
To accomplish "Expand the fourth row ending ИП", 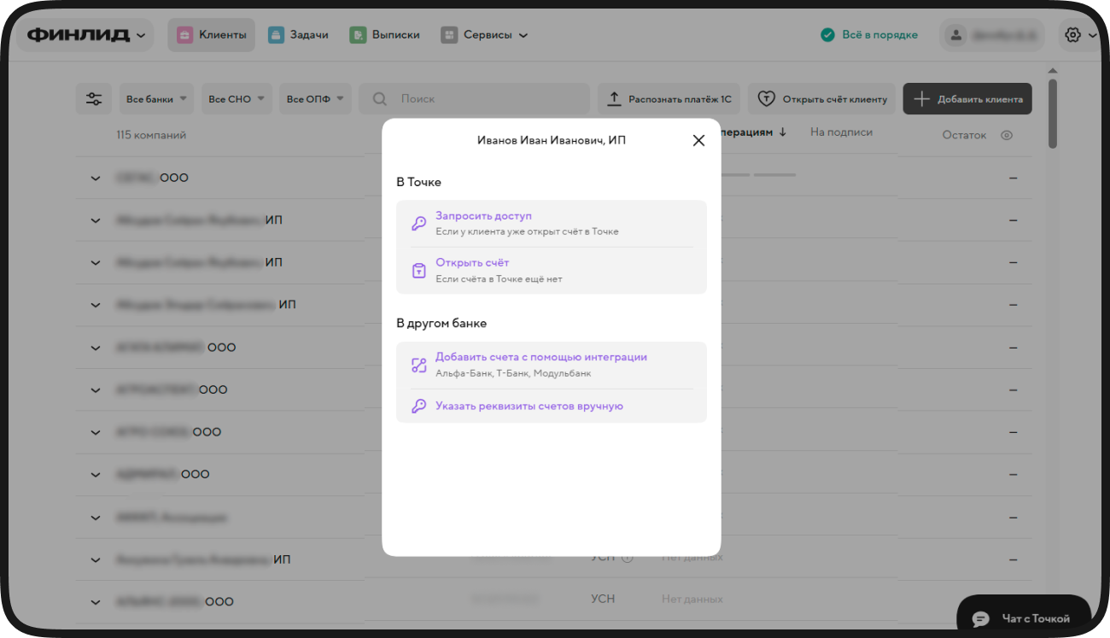I will coord(95,305).
